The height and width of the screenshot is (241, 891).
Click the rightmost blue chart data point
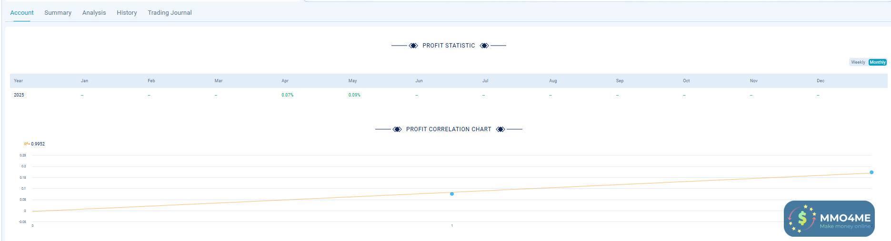(x=871, y=172)
